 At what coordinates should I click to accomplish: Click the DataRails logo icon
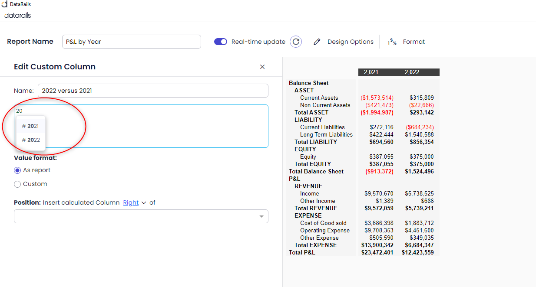[x=5, y=4]
